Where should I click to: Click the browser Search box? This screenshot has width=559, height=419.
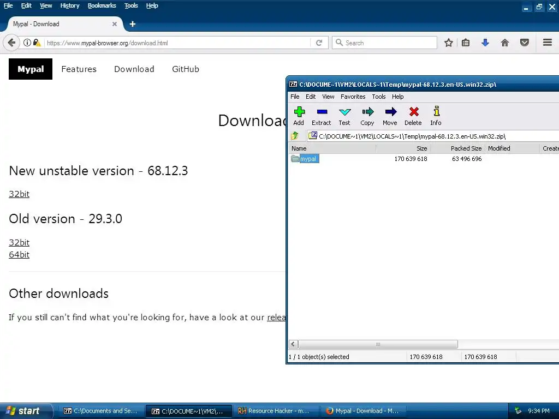pyautogui.click(x=384, y=43)
